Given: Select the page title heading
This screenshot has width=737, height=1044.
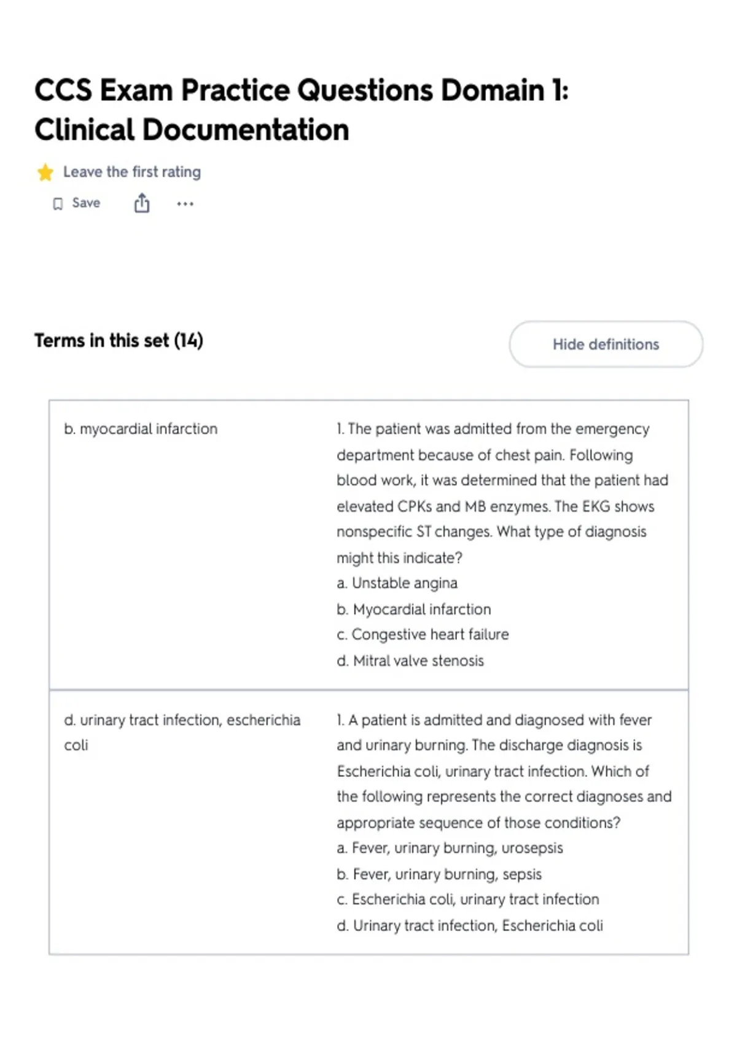Looking at the screenshot, I should (x=302, y=110).
